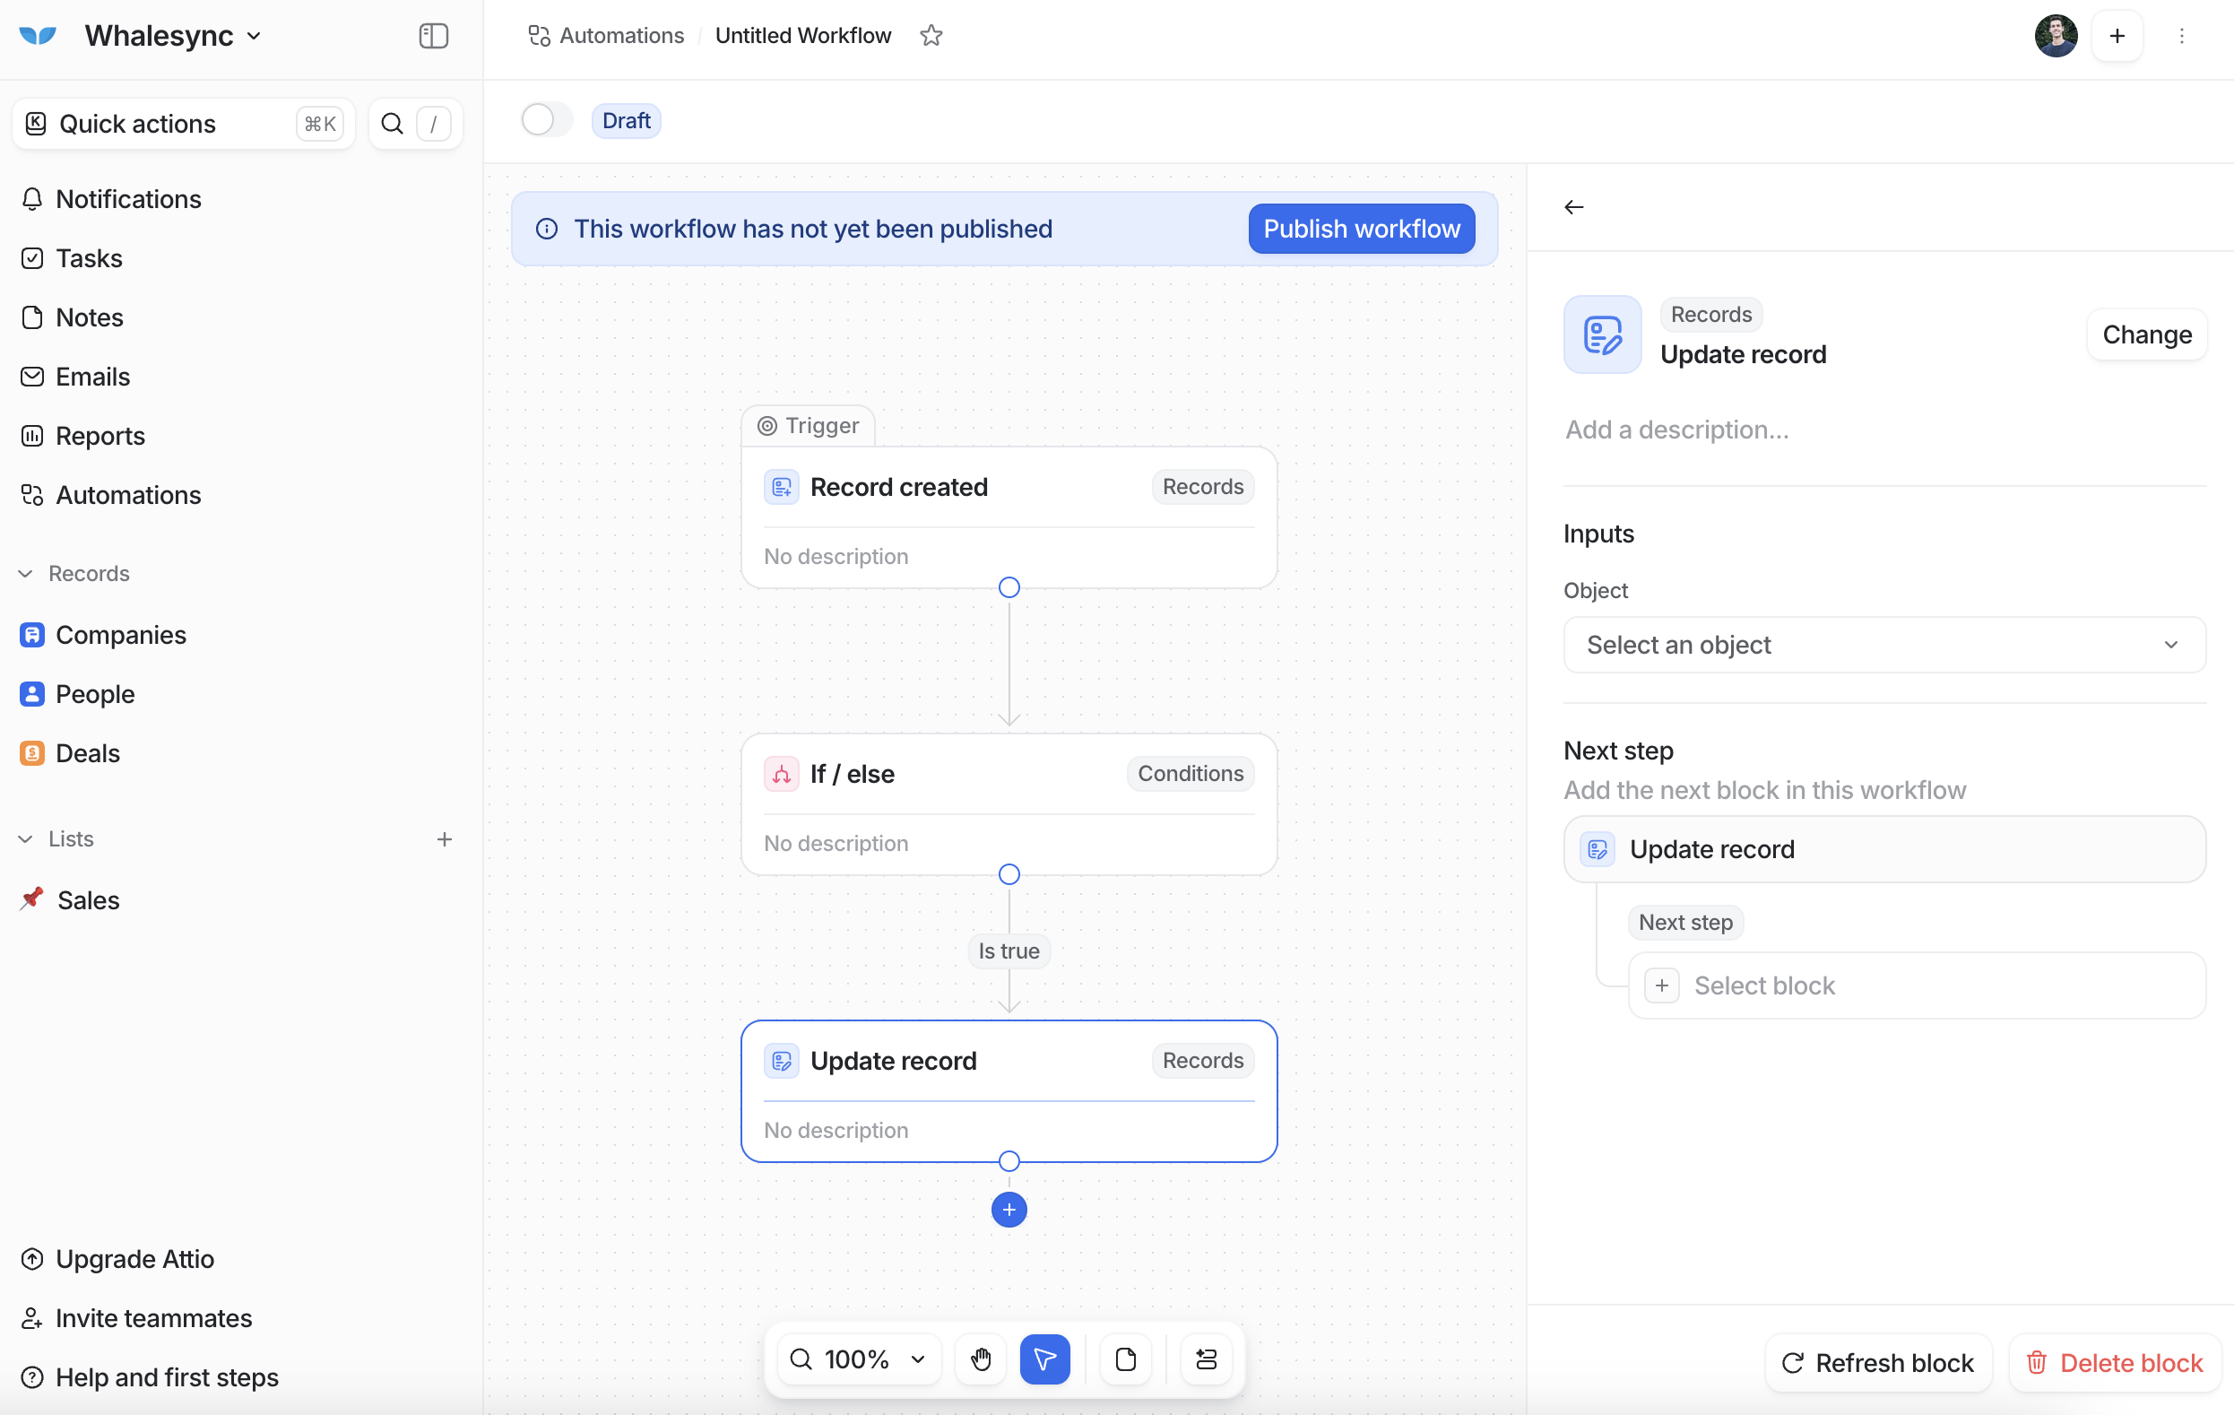Go back with left arrow icon

[1573, 207]
